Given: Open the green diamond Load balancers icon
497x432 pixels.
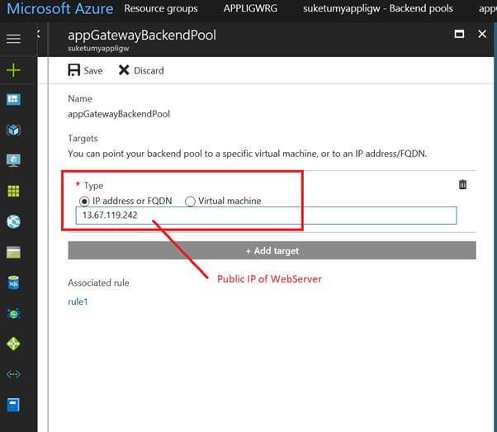Looking at the screenshot, I should [x=13, y=344].
